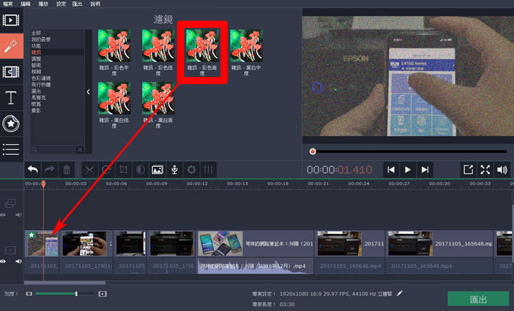Viewport: 514px width, 311px height.
Task: Select the 雜訊 - 彩色低度 filter thumbnail
Action: [158, 46]
